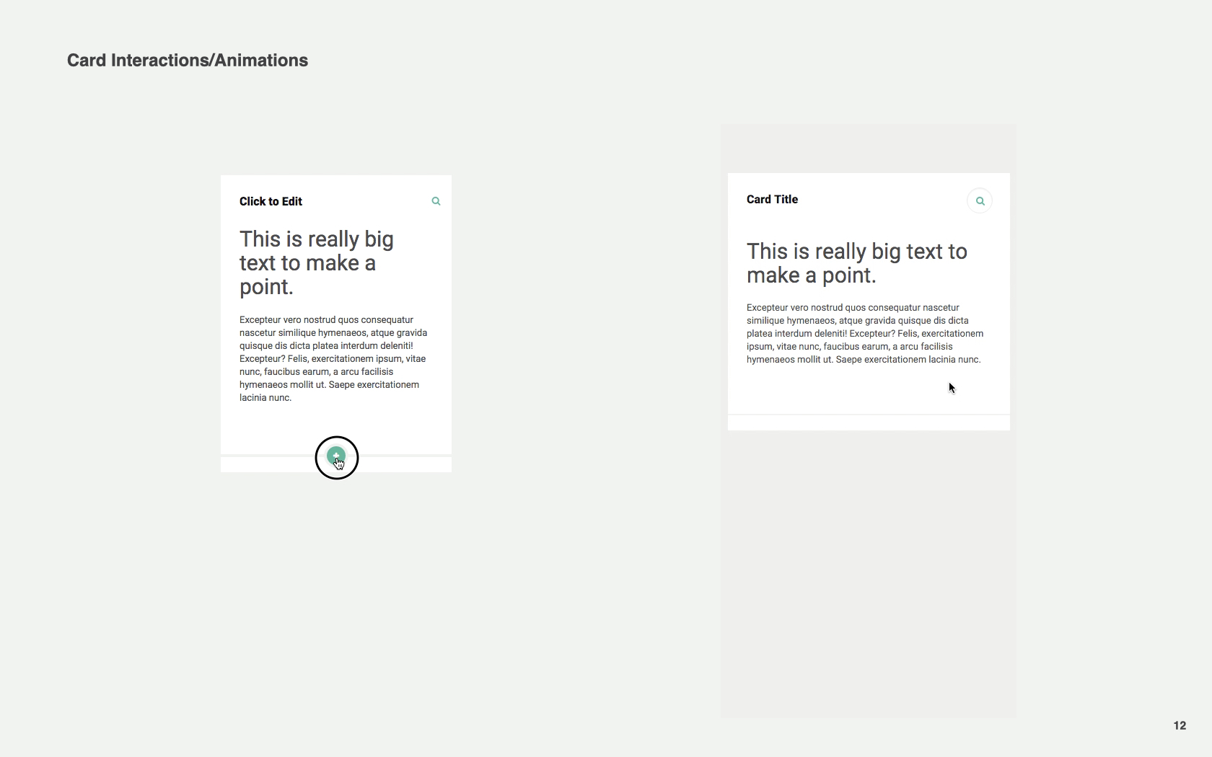
Task: Click the 'Click to Edit' card title
Action: (271, 202)
